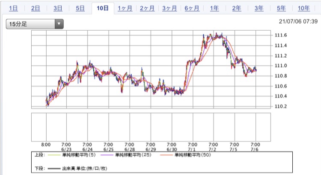Select the active 10日 tab
Screen dimensions: 321x175
[103, 9]
